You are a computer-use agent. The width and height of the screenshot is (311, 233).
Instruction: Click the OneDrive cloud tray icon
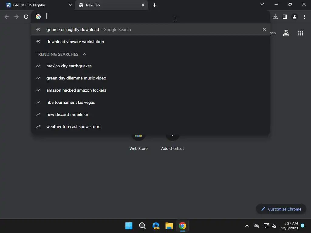pos(257,226)
